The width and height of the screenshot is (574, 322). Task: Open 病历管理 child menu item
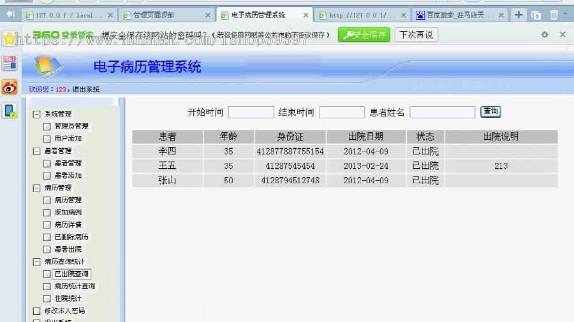pyautogui.click(x=68, y=200)
